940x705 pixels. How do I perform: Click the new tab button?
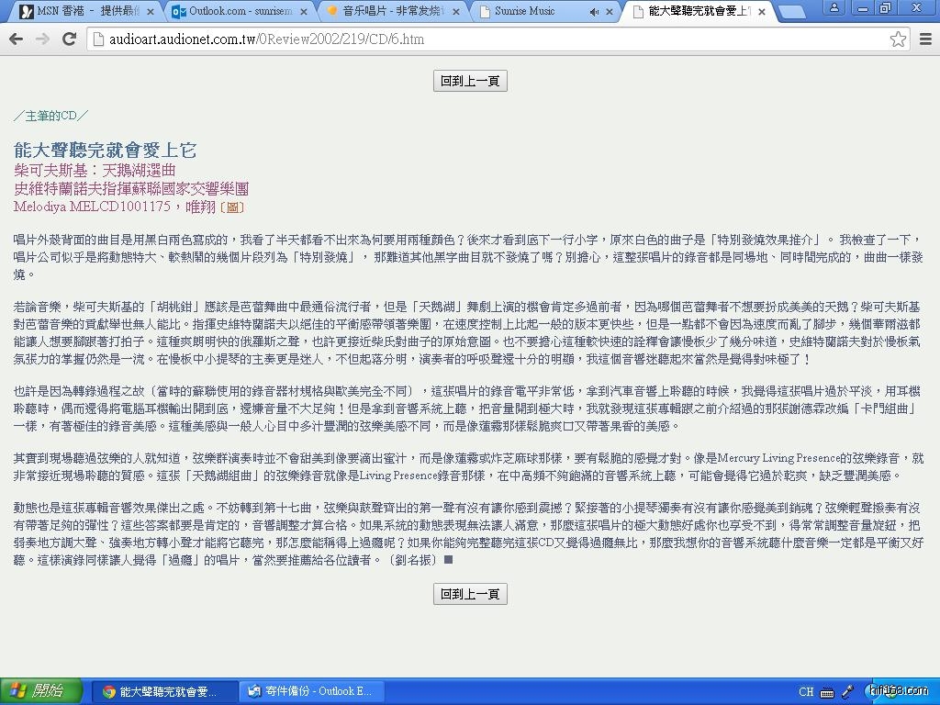pyautogui.click(x=790, y=12)
